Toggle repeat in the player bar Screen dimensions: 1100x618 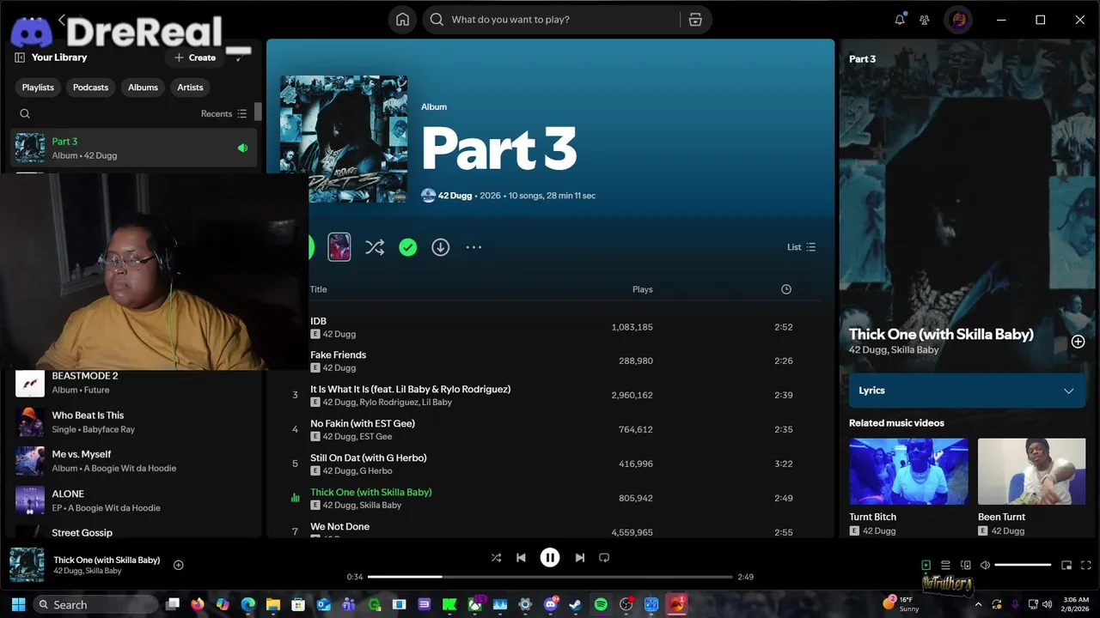(x=604, y=558)
